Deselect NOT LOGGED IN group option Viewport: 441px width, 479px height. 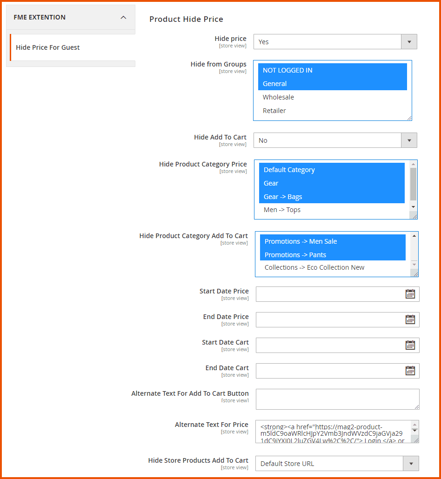tap(287, 70)
